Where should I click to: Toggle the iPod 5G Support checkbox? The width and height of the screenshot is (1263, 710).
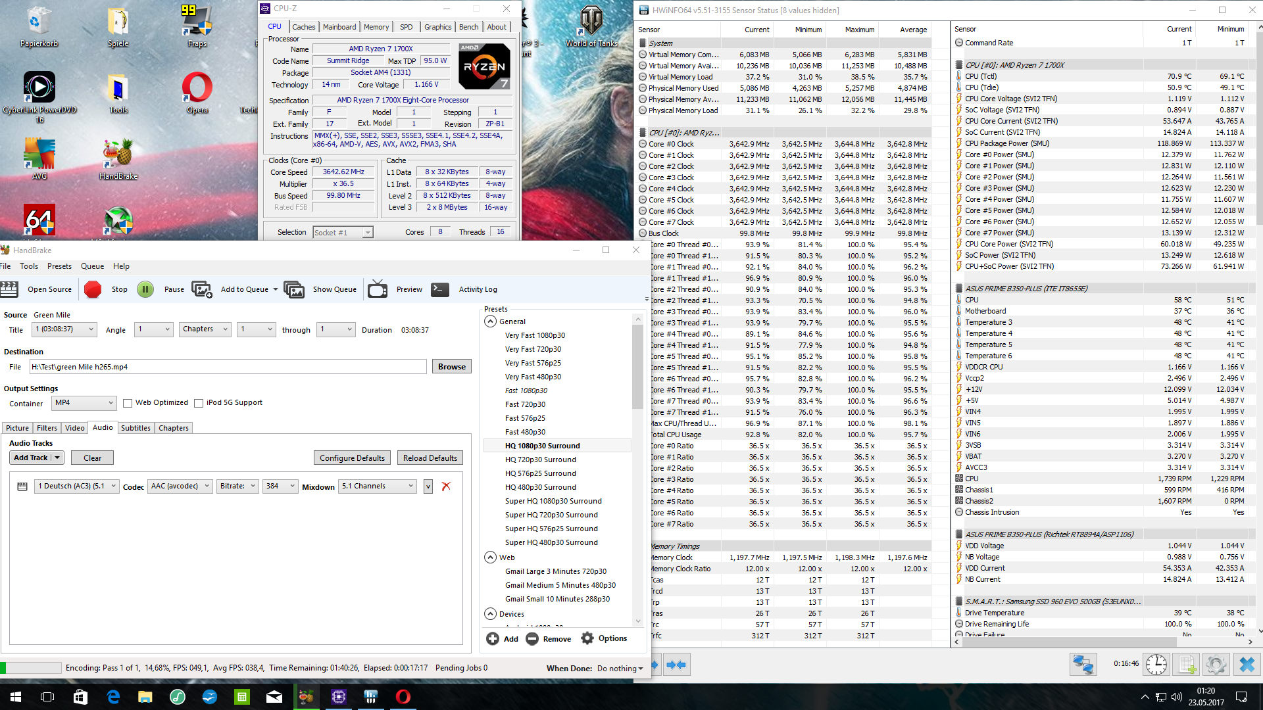click(x=199, y=403)
